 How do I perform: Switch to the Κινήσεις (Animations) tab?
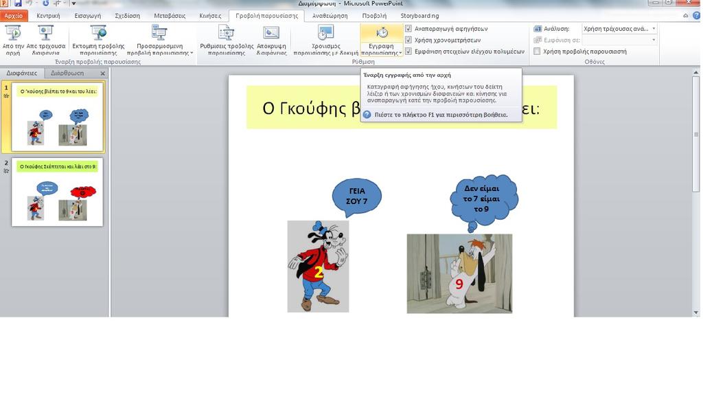click(210, 16)
